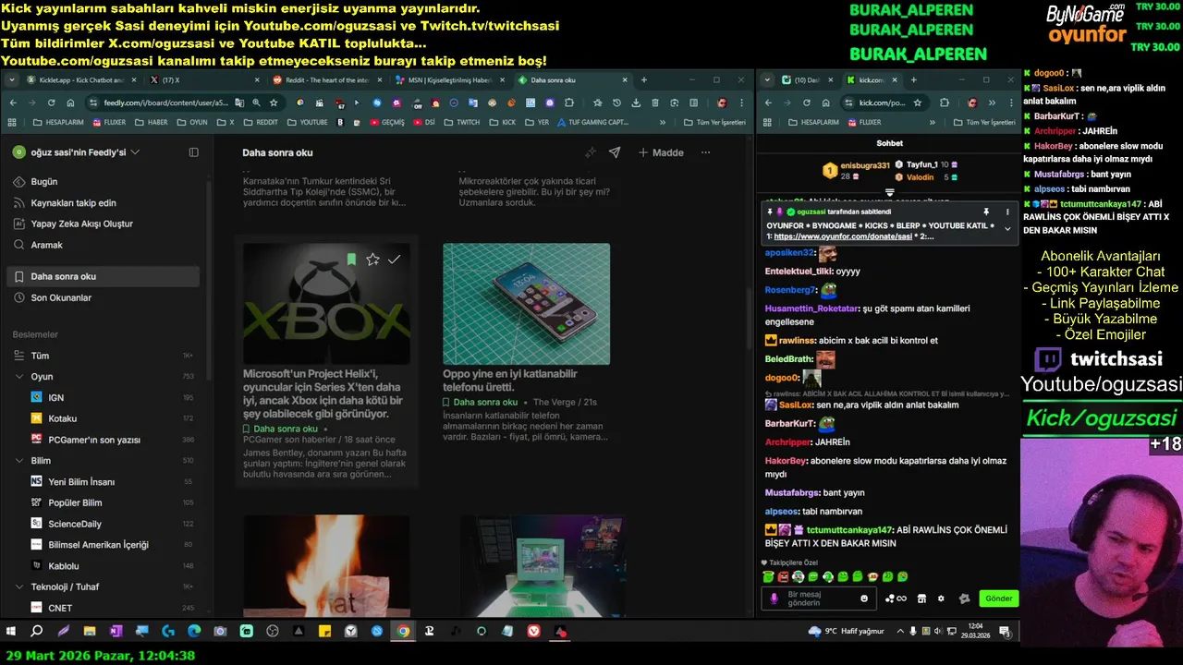The image size is (1183, 665).
Task: Open Windows taskbar search
Action: (x=37, y=632)
